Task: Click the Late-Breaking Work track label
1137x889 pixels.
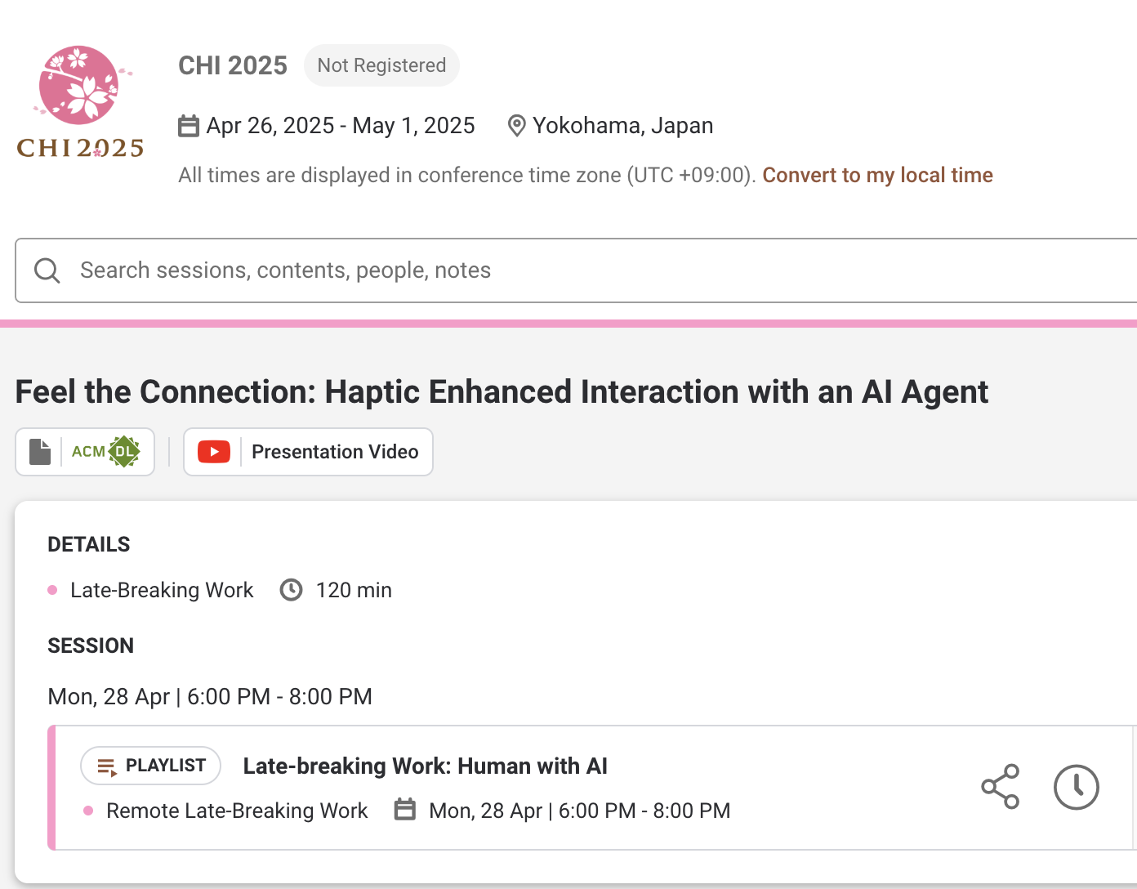Action: [x=162, y=590]
